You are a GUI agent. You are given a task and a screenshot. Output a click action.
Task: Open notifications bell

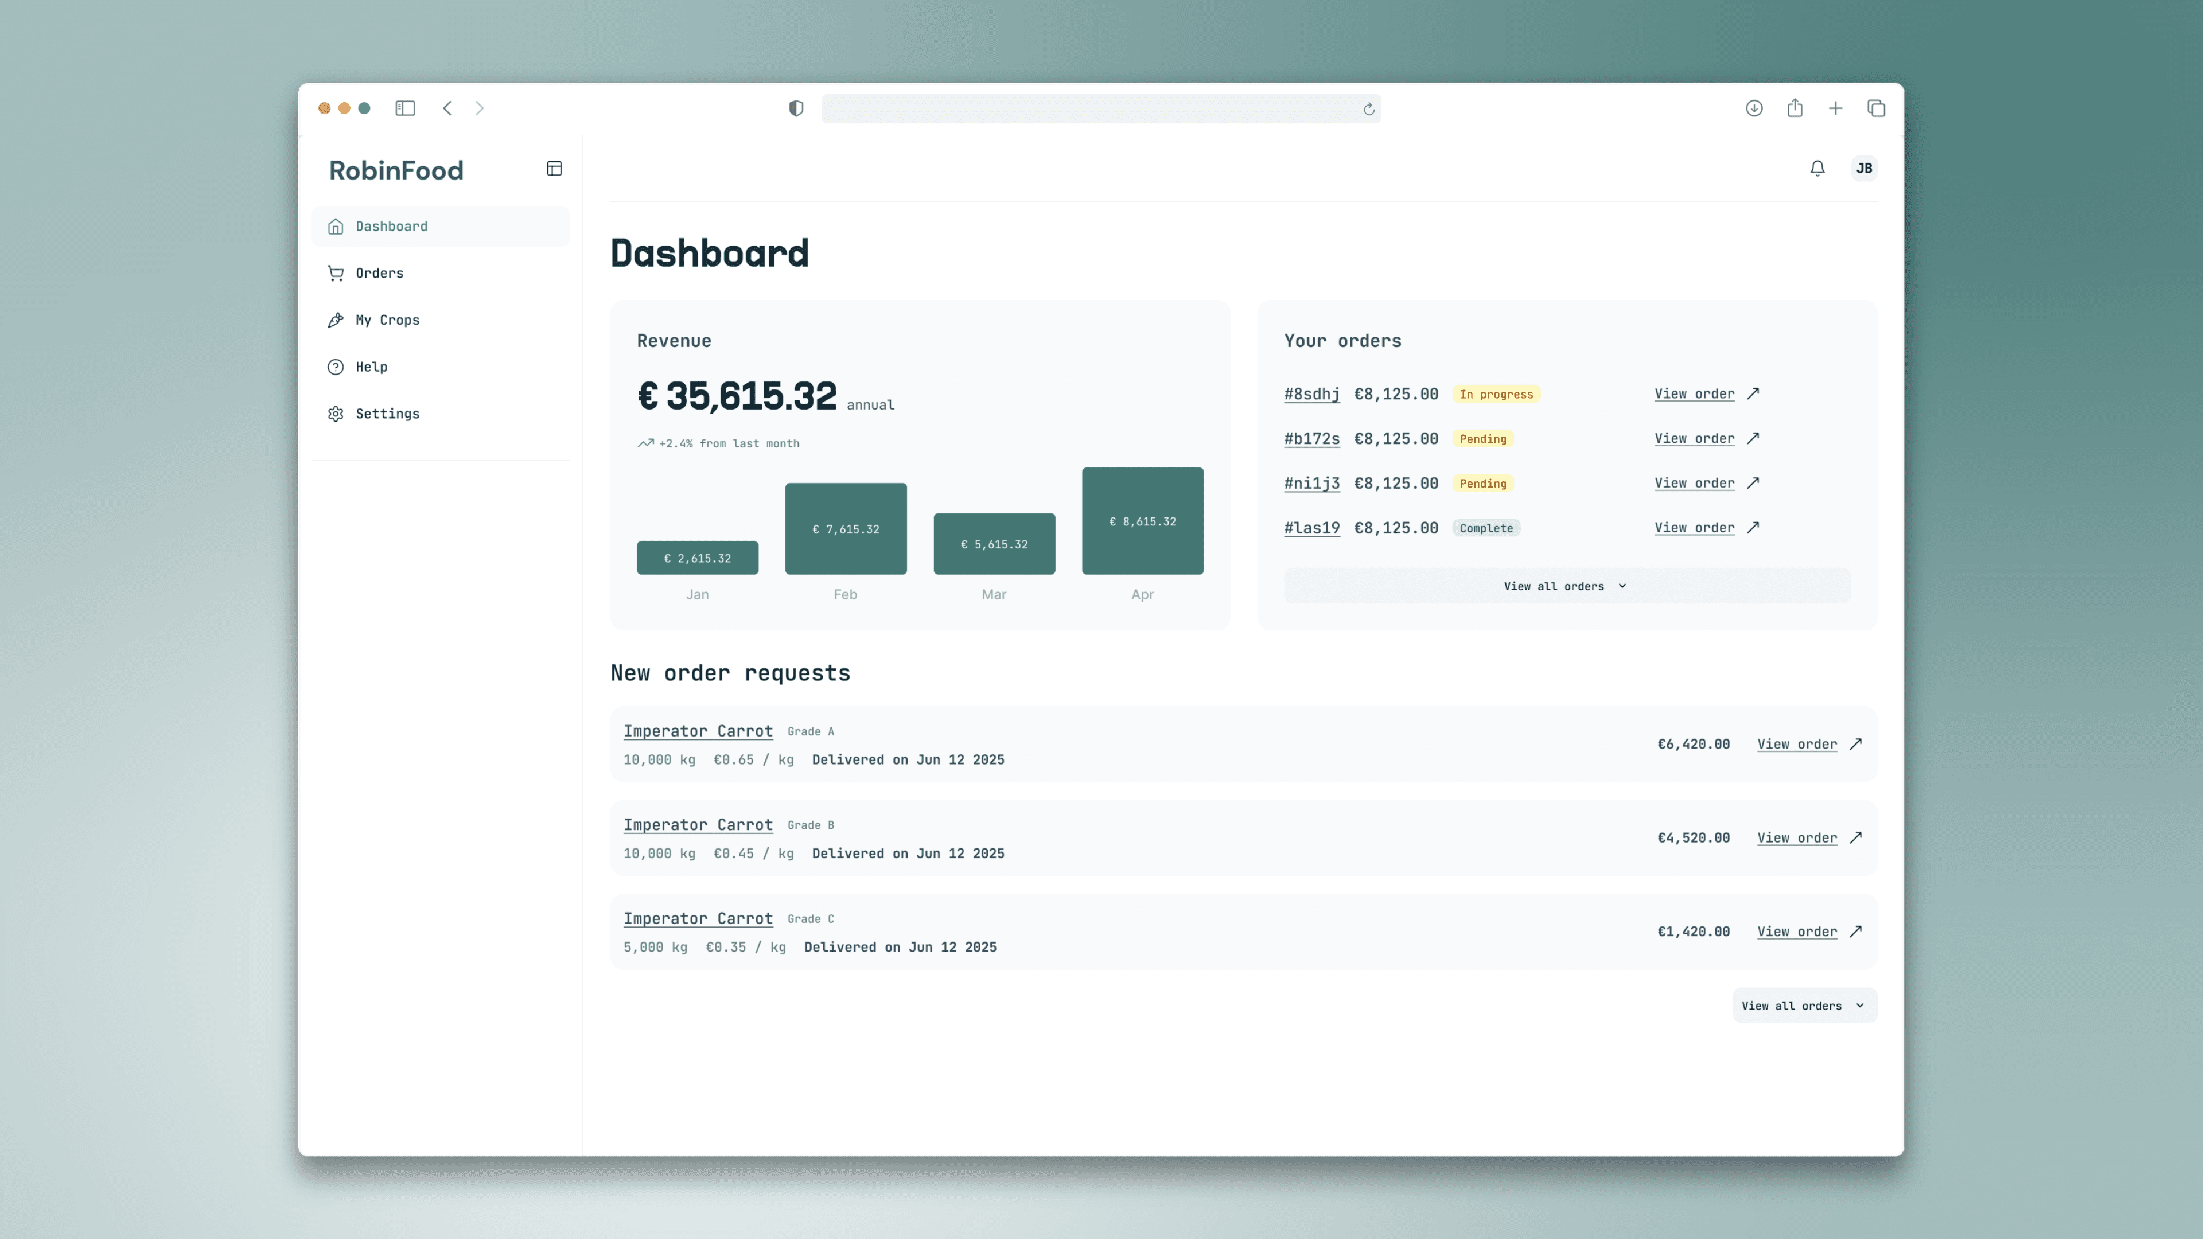[1817, 169]
